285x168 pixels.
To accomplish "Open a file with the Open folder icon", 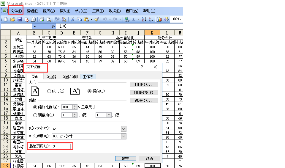I will click(13, 19).
